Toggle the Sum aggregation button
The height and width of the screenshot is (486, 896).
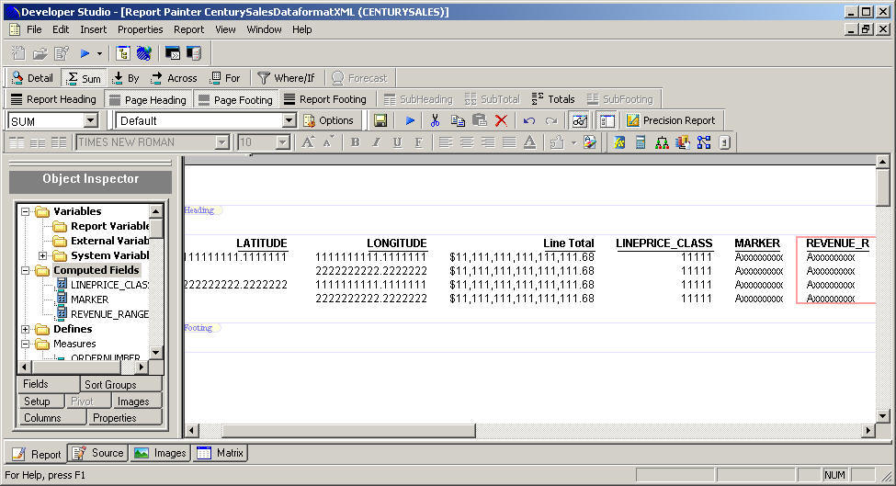coord(83,78)
